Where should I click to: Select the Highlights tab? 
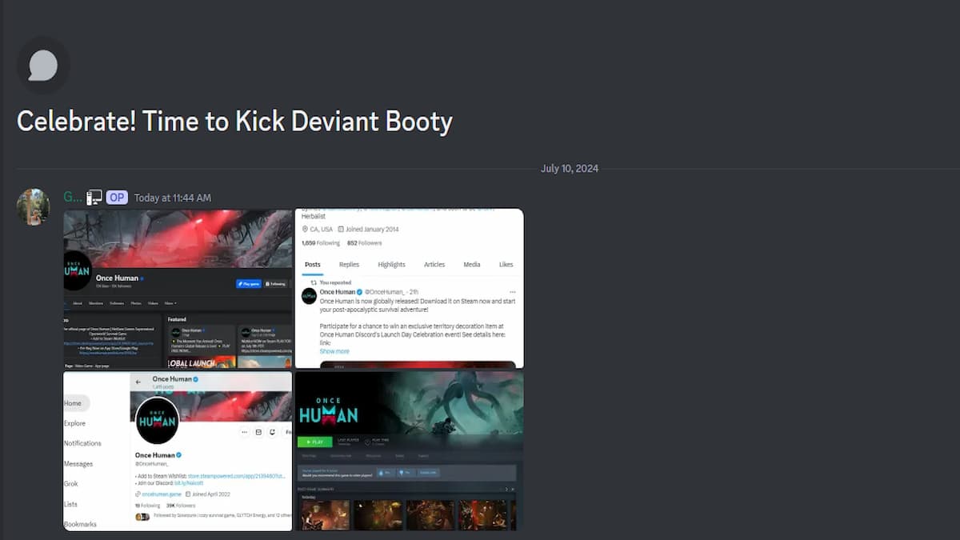tap(391, 265)
